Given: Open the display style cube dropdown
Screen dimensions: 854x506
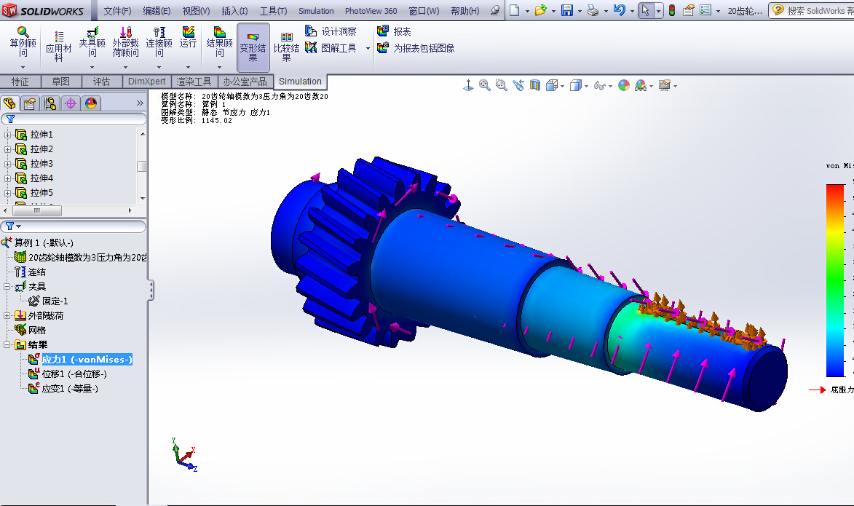Looking at the screenshot, I should (x=586, y=86).
